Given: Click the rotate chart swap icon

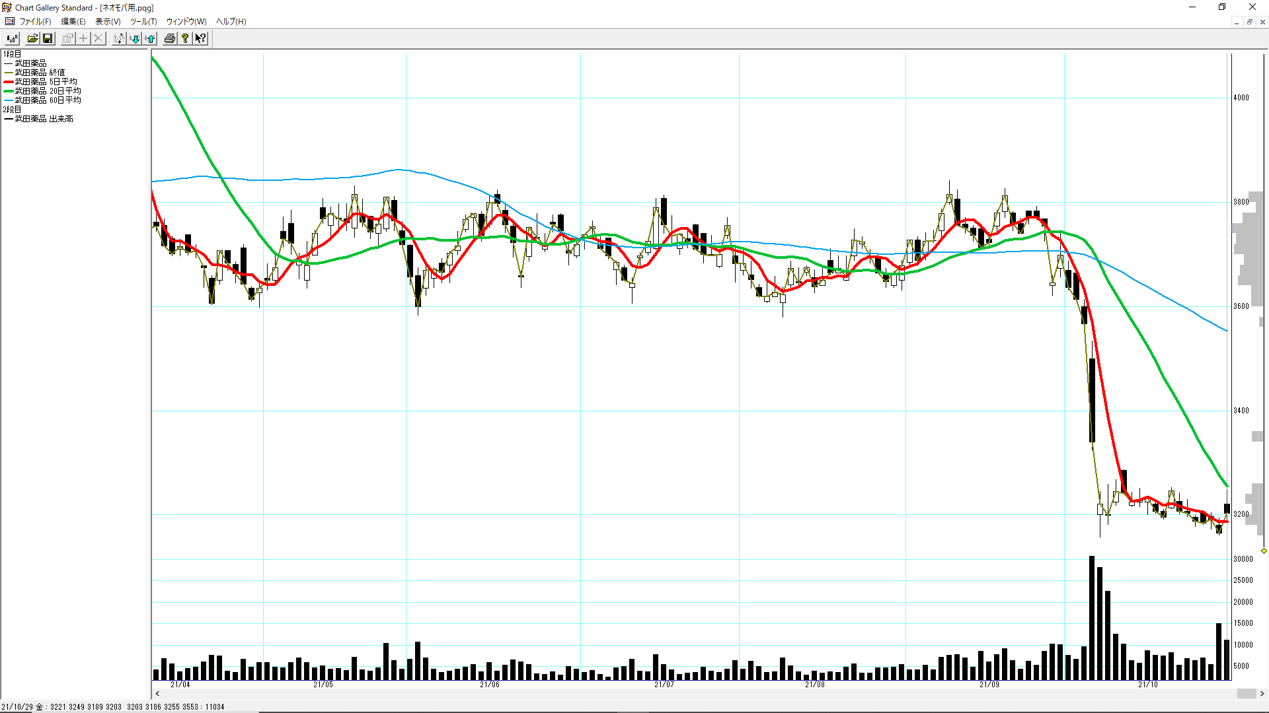Looking at the screenshot, I should (x=118, y=38).
